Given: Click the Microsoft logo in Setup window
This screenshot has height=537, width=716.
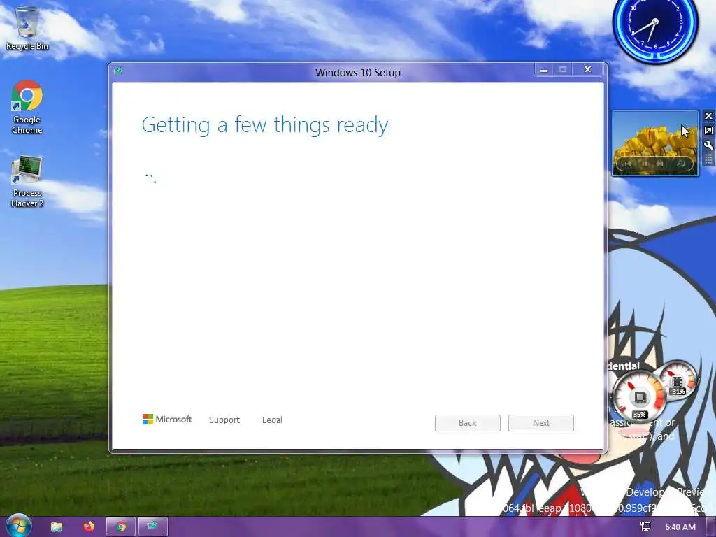Looking at the screenshot, I should [166, 420].
